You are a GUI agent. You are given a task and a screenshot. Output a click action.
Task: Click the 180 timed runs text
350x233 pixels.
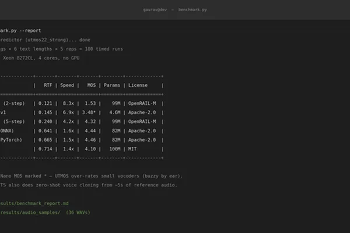point(104,49)
